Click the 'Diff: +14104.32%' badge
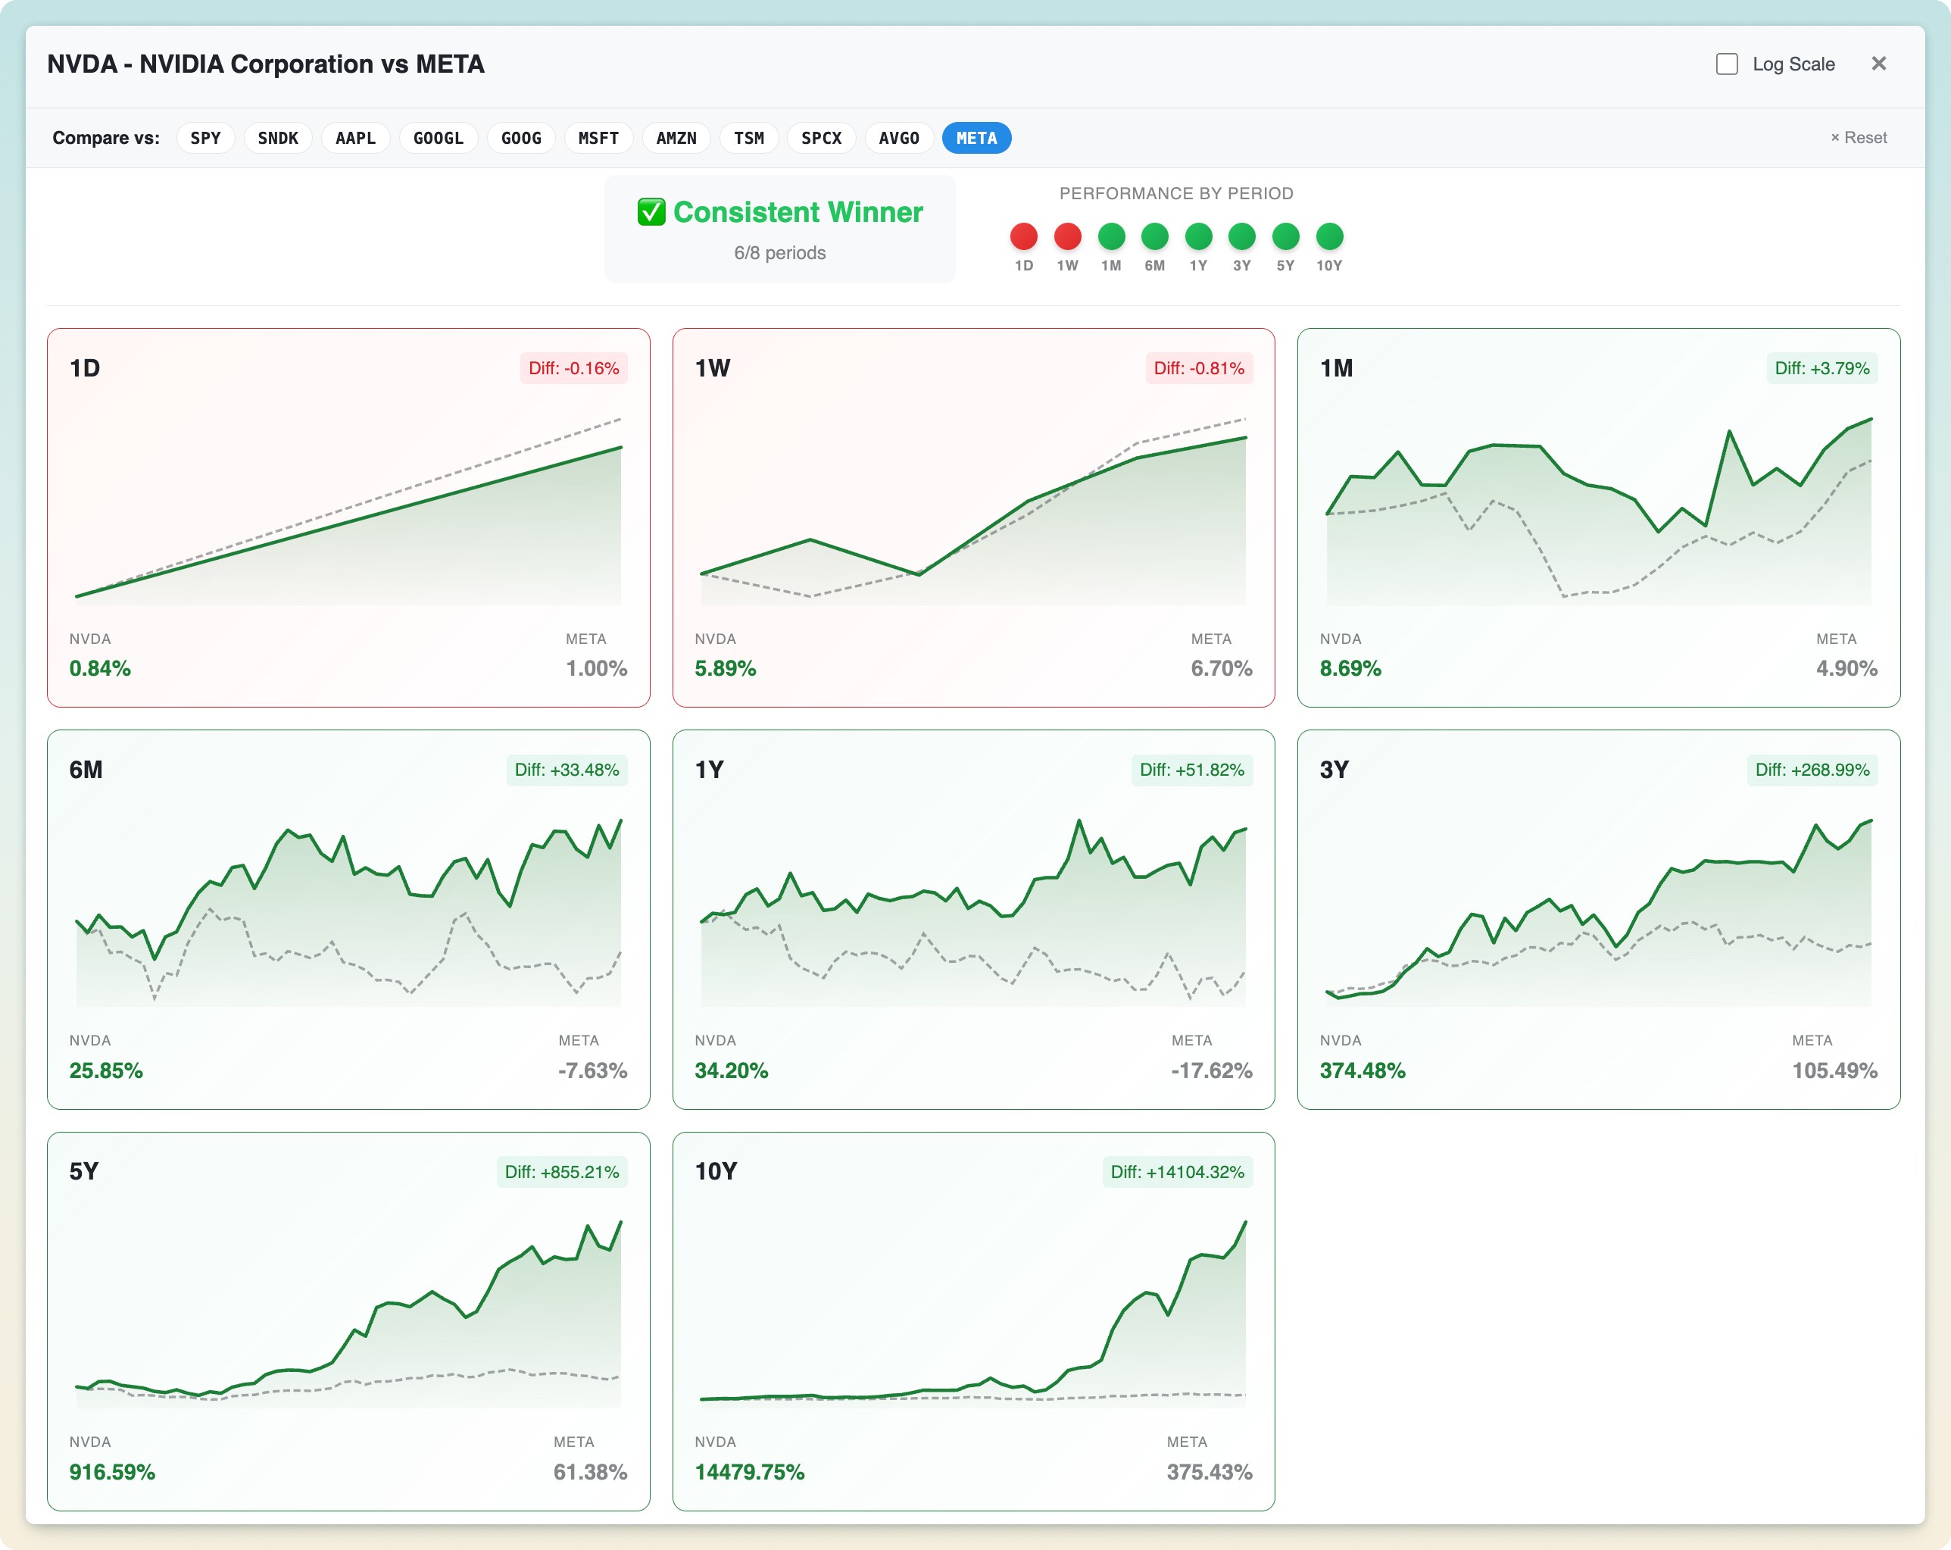Screen dimensions: 1951x1550 tap(1177, 1171)
